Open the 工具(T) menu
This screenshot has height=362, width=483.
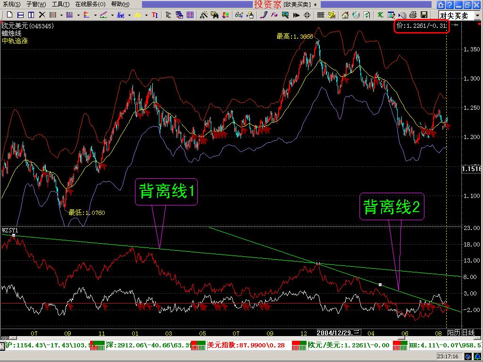pos(61,4)
